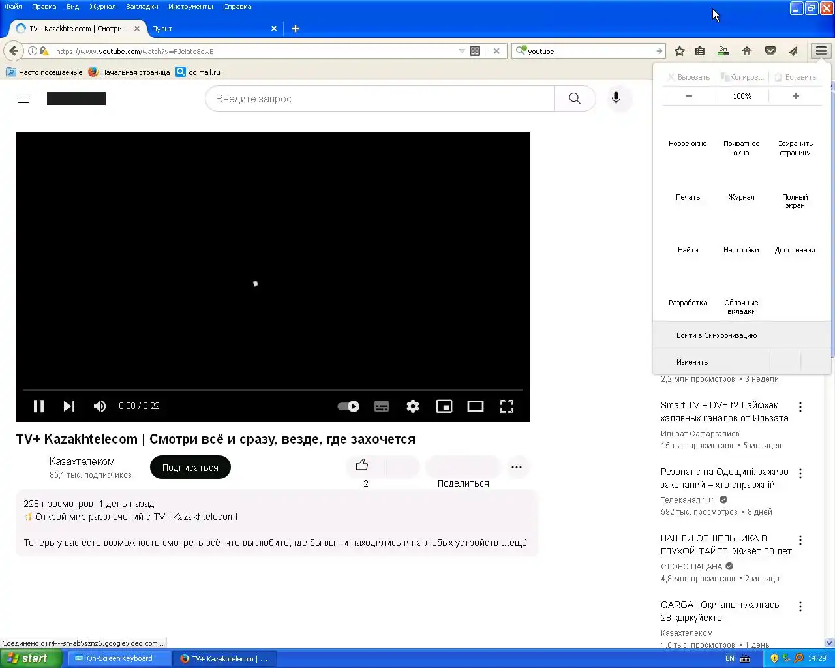Skip to the next video
Screen dimensions: 835x668
coord(69,406)
